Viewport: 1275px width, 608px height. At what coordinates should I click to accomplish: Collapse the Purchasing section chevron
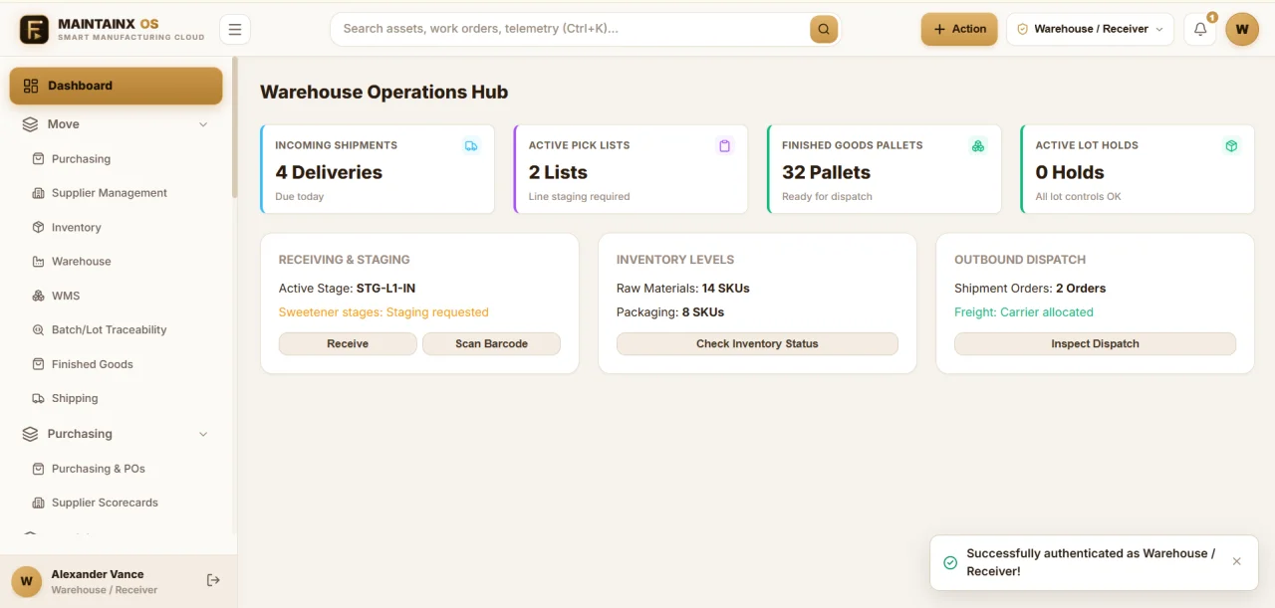(203, 434)
